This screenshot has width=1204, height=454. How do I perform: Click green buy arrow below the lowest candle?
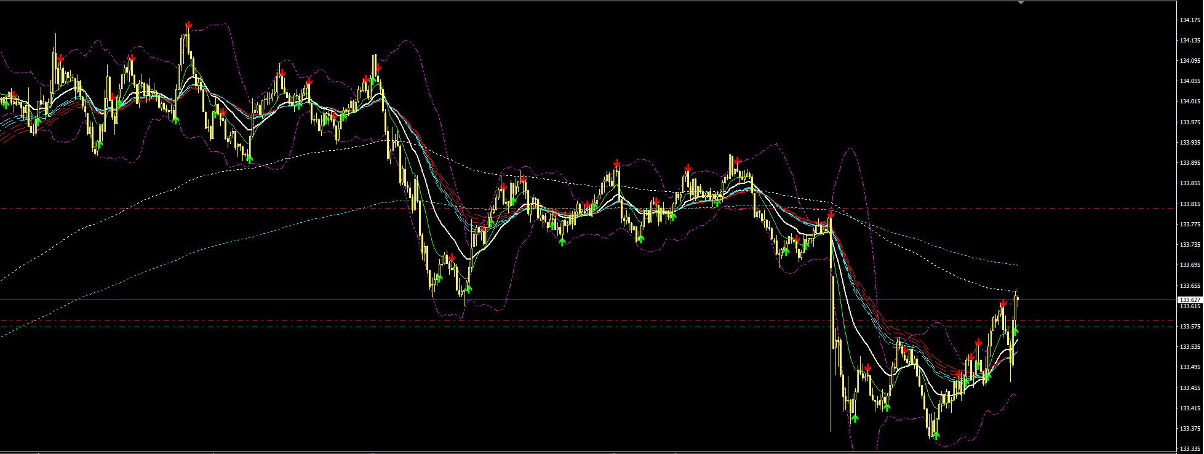(x=936, y=435)
